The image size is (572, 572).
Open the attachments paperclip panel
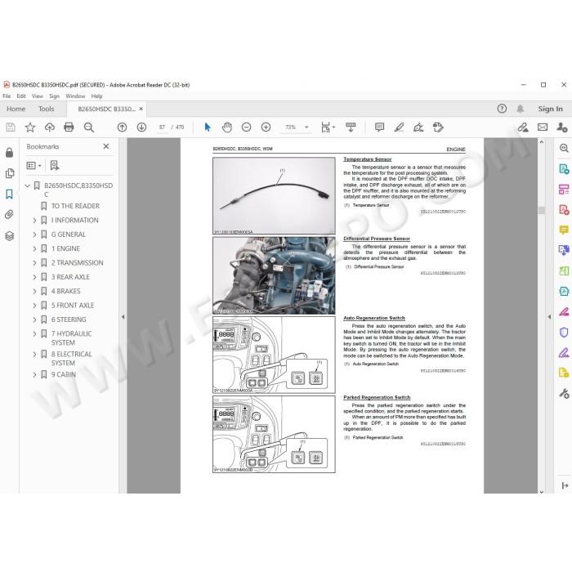[x=10, y=214]
